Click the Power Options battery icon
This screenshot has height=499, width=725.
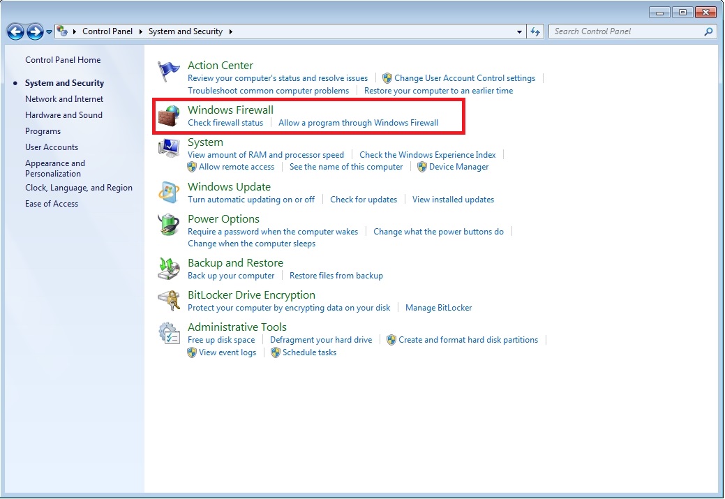[x=167, y=225]
